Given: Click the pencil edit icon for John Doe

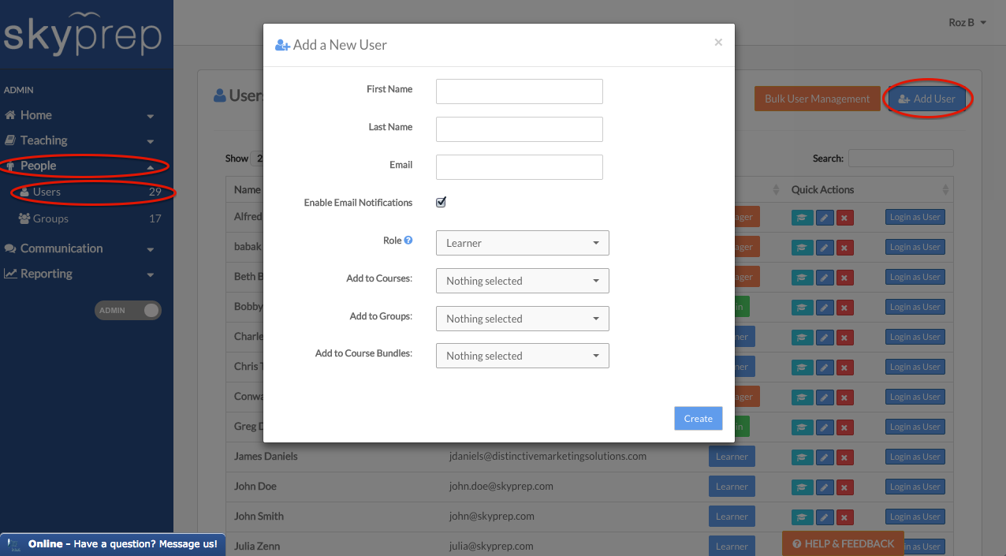Looking at the screenshot, I should point(824,487).
